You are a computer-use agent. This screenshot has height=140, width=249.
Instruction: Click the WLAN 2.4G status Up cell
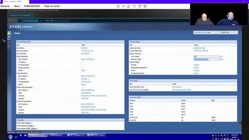[182, 117]
